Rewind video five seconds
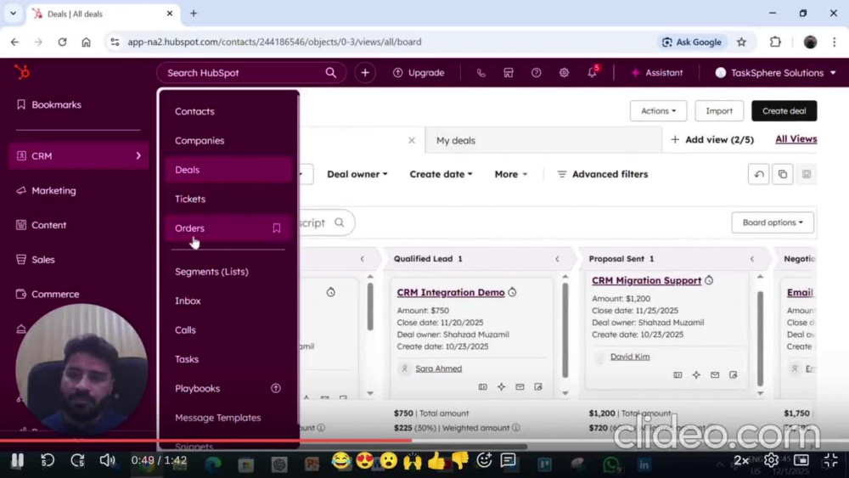Screen dimensions: 849x478 click(x=48, y=461)
